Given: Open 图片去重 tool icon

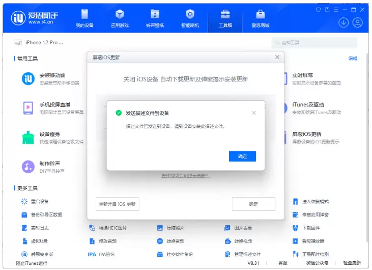Looking at the screenshot, I should [227, 228].
